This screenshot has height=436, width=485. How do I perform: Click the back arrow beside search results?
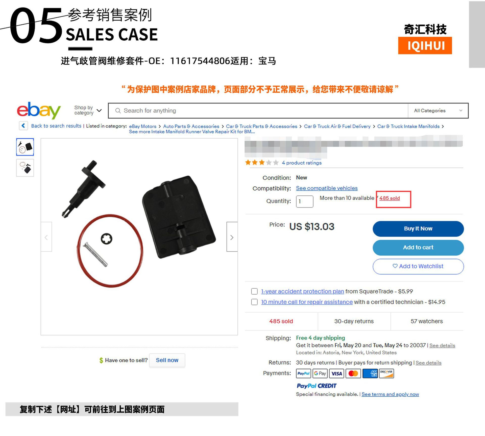click(x=23, y=125)
